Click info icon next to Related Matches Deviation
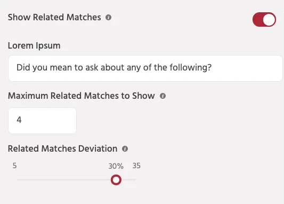This screenshot has height=204, width=284. point(125,149)
